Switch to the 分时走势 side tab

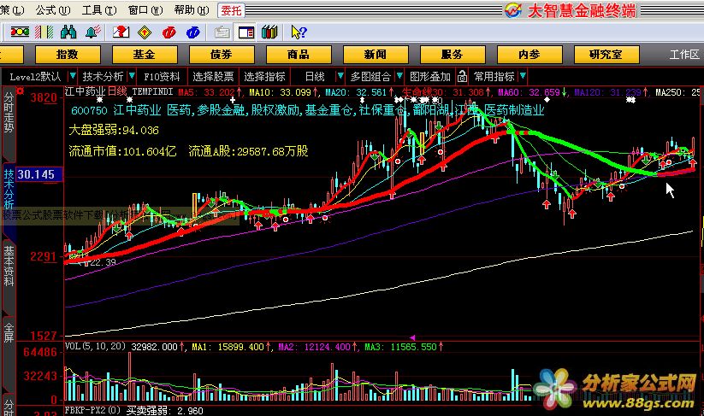(x=9, y=112)
